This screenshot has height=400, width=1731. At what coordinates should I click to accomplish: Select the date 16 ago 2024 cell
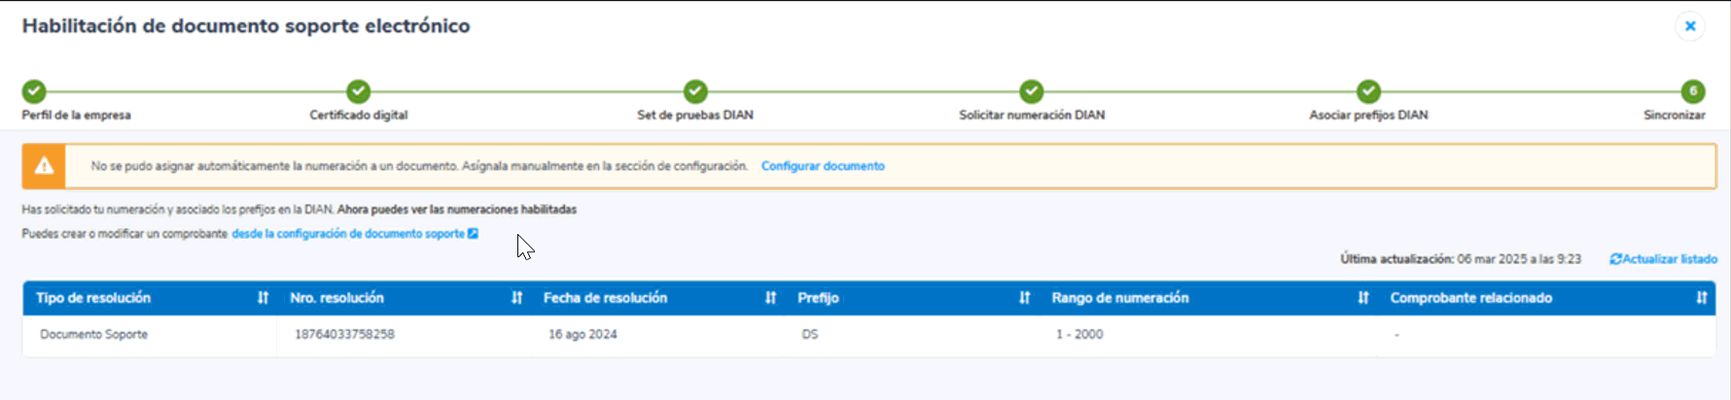pyautogui.click(x=657, y=335)
